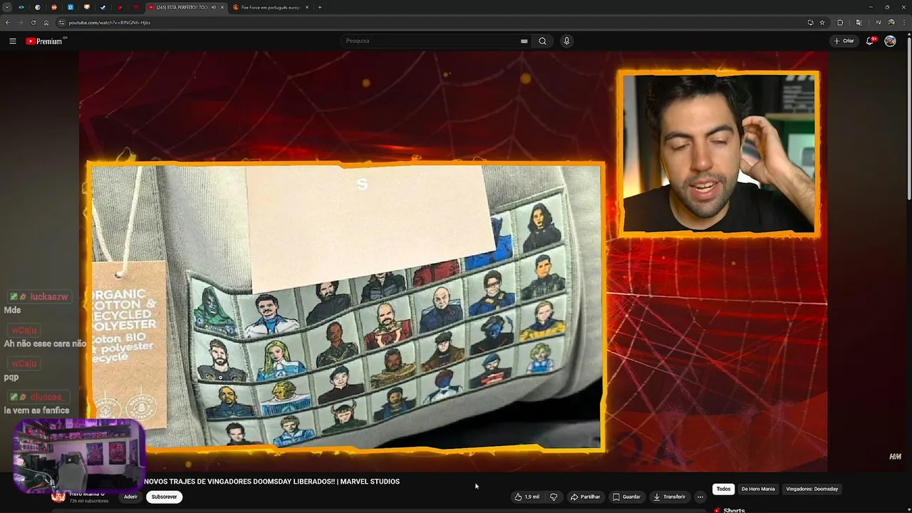Bookmark this page with star icon

coord(822,23)
